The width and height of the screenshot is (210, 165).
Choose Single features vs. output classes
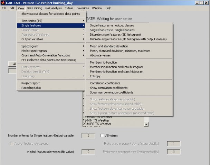tap(129, 25)
